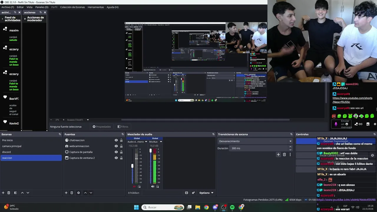Undock the Fuentes panel
This screenshot has width=377, height=212.
coord(123,134)
